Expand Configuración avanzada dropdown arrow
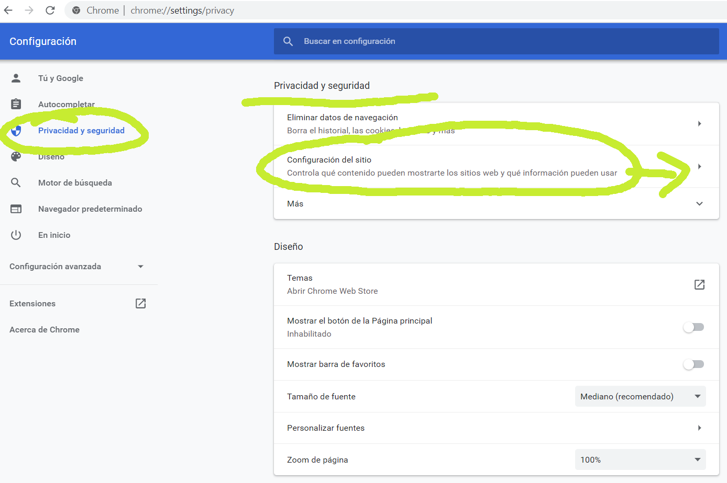Viewport: 727px width, 483px height. [x=140, y=267]
